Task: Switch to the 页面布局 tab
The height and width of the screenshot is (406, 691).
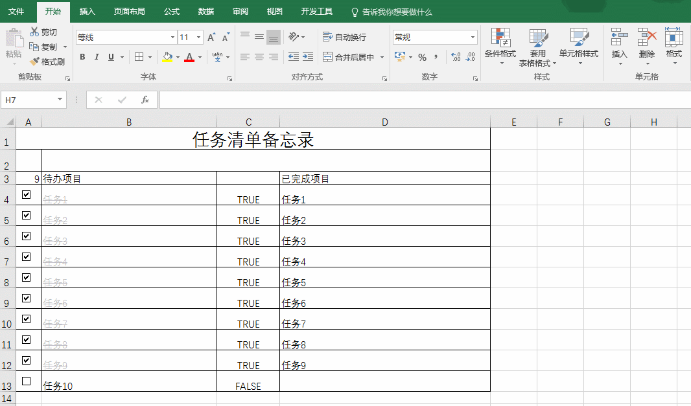Action: click(129, 12)
